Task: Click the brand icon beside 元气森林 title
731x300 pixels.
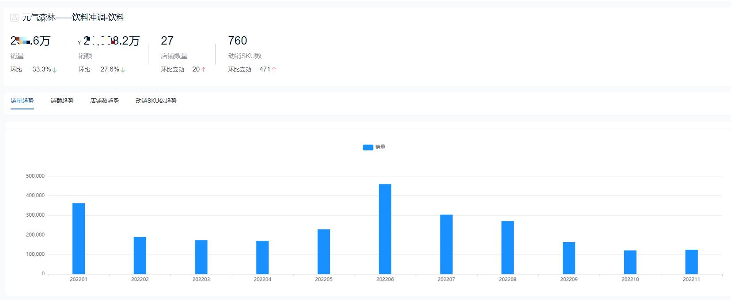Action: 14,18
